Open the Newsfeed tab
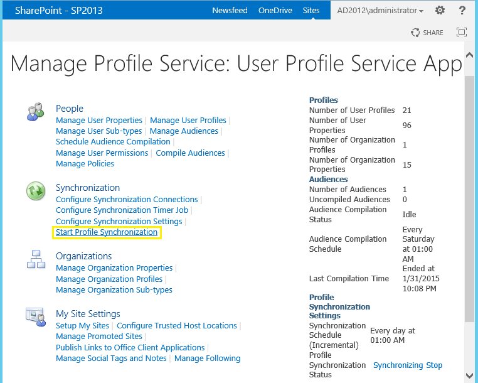The image size is (478, 383). 230,11
